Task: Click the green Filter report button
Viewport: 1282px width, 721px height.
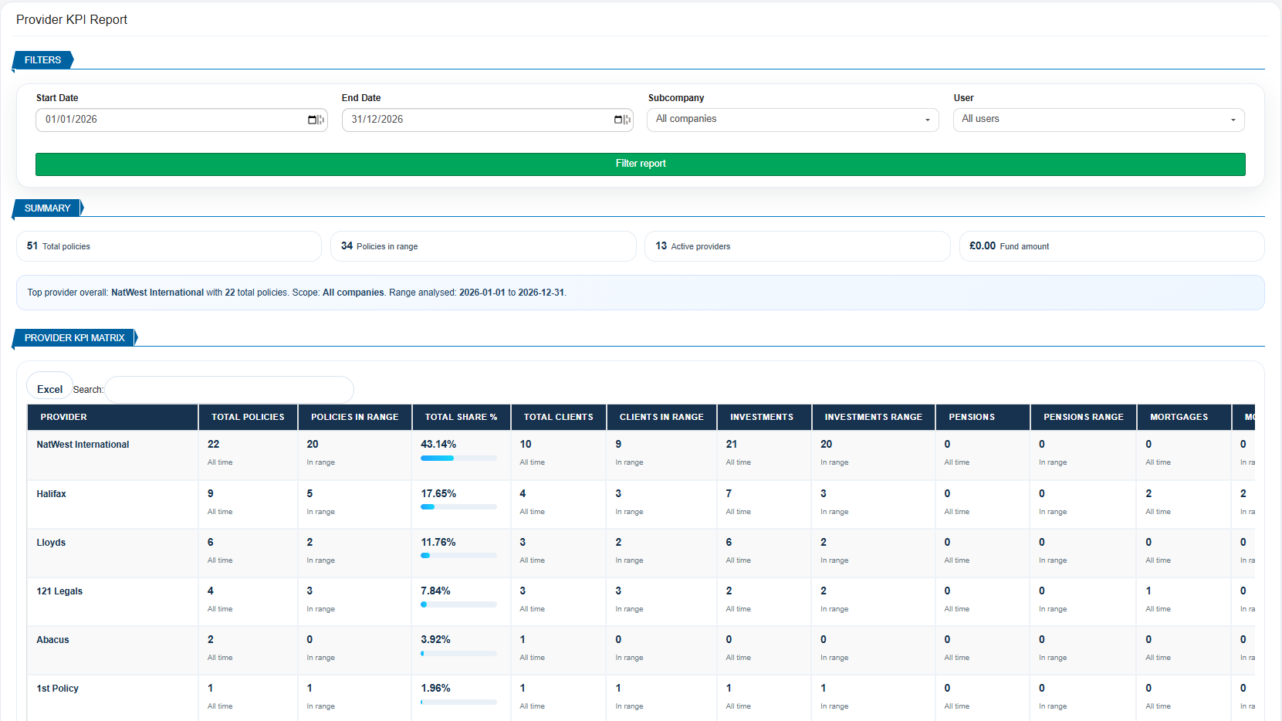Action: (641, 164)
